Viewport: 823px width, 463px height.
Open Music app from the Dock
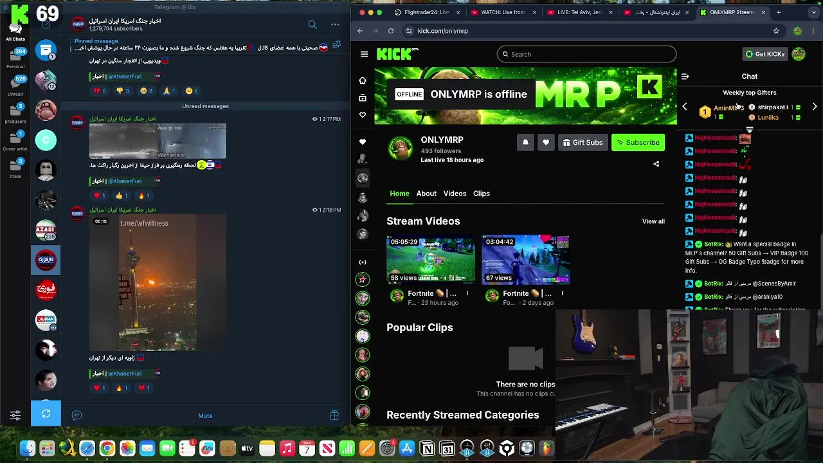point(287,448)
